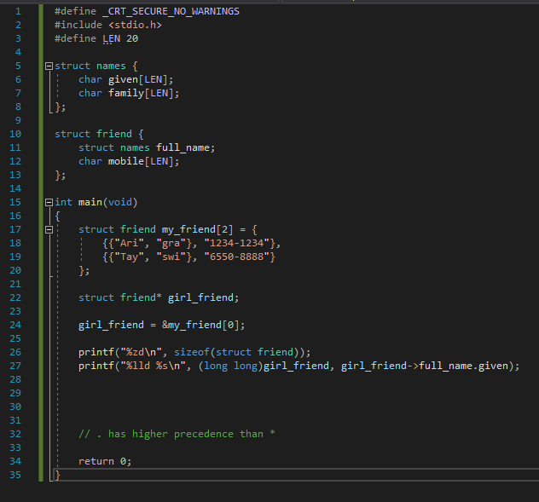Image resolution: width=539 pixels, height=502 pixels.
Task: Click 'given[LEN]' member declaration
Action: click(x=137, y=80)
